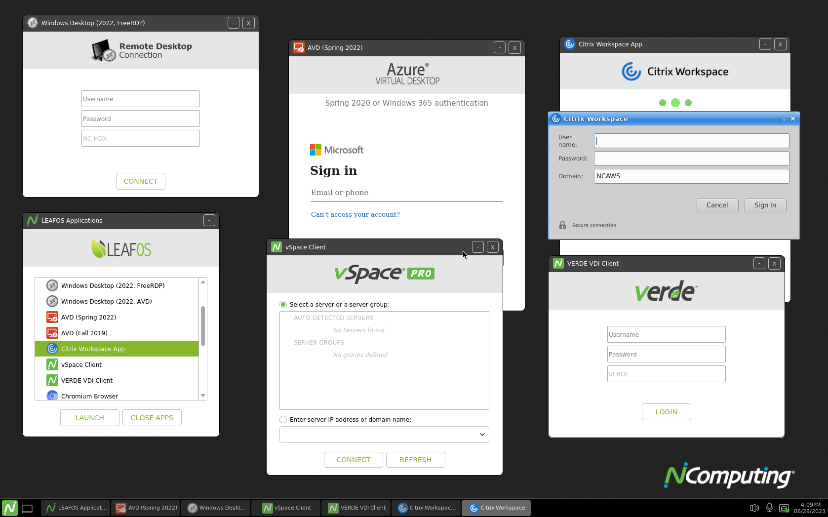Viewport: 828px width, 517px height.
Task: Click CONNECT in vSpace Client
Action: (354, 460)
